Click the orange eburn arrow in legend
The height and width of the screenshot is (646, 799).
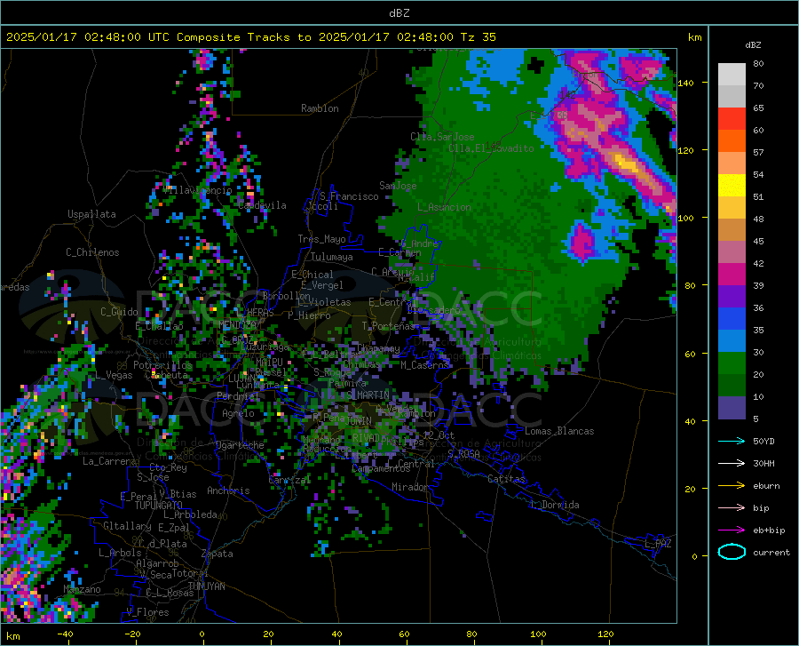(732, 486)
